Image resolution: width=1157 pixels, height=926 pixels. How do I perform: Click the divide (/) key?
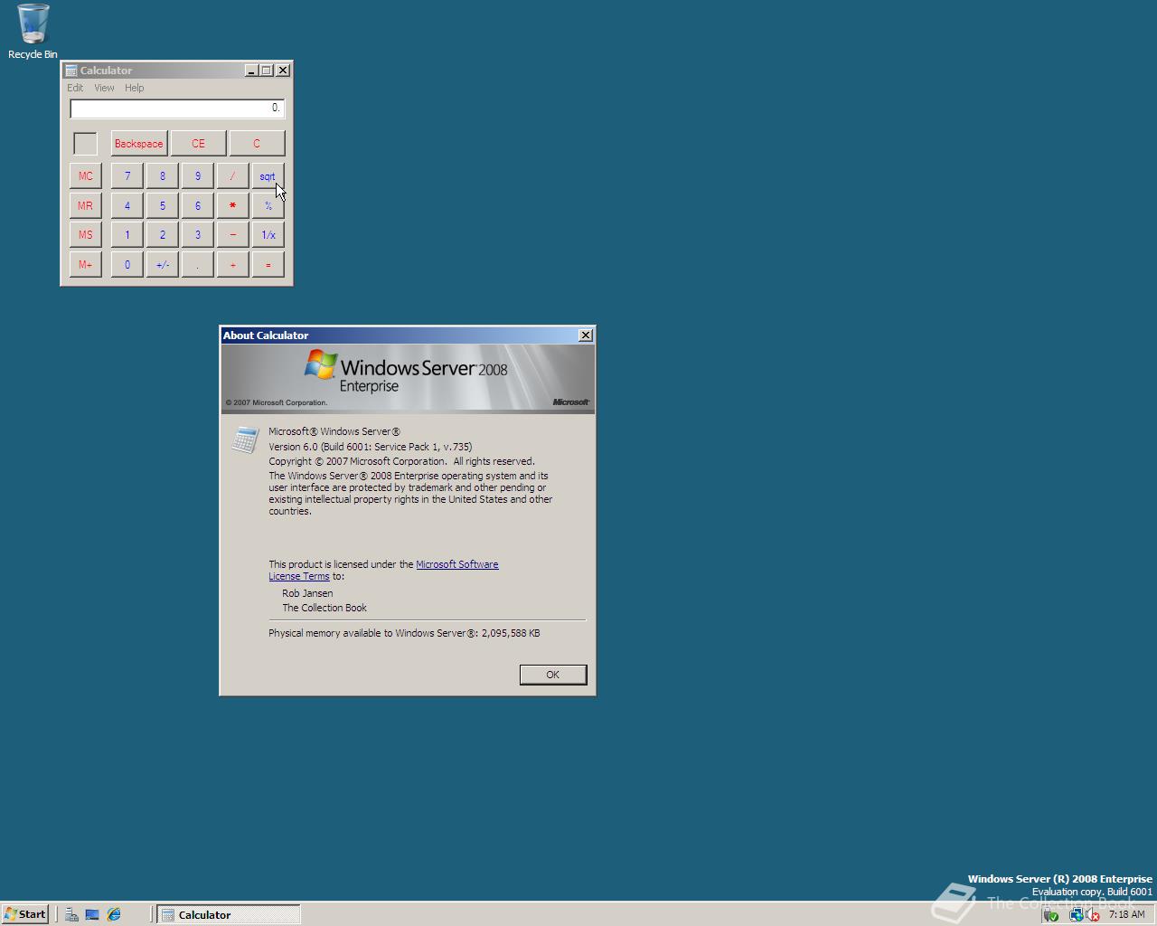(233, 176)
